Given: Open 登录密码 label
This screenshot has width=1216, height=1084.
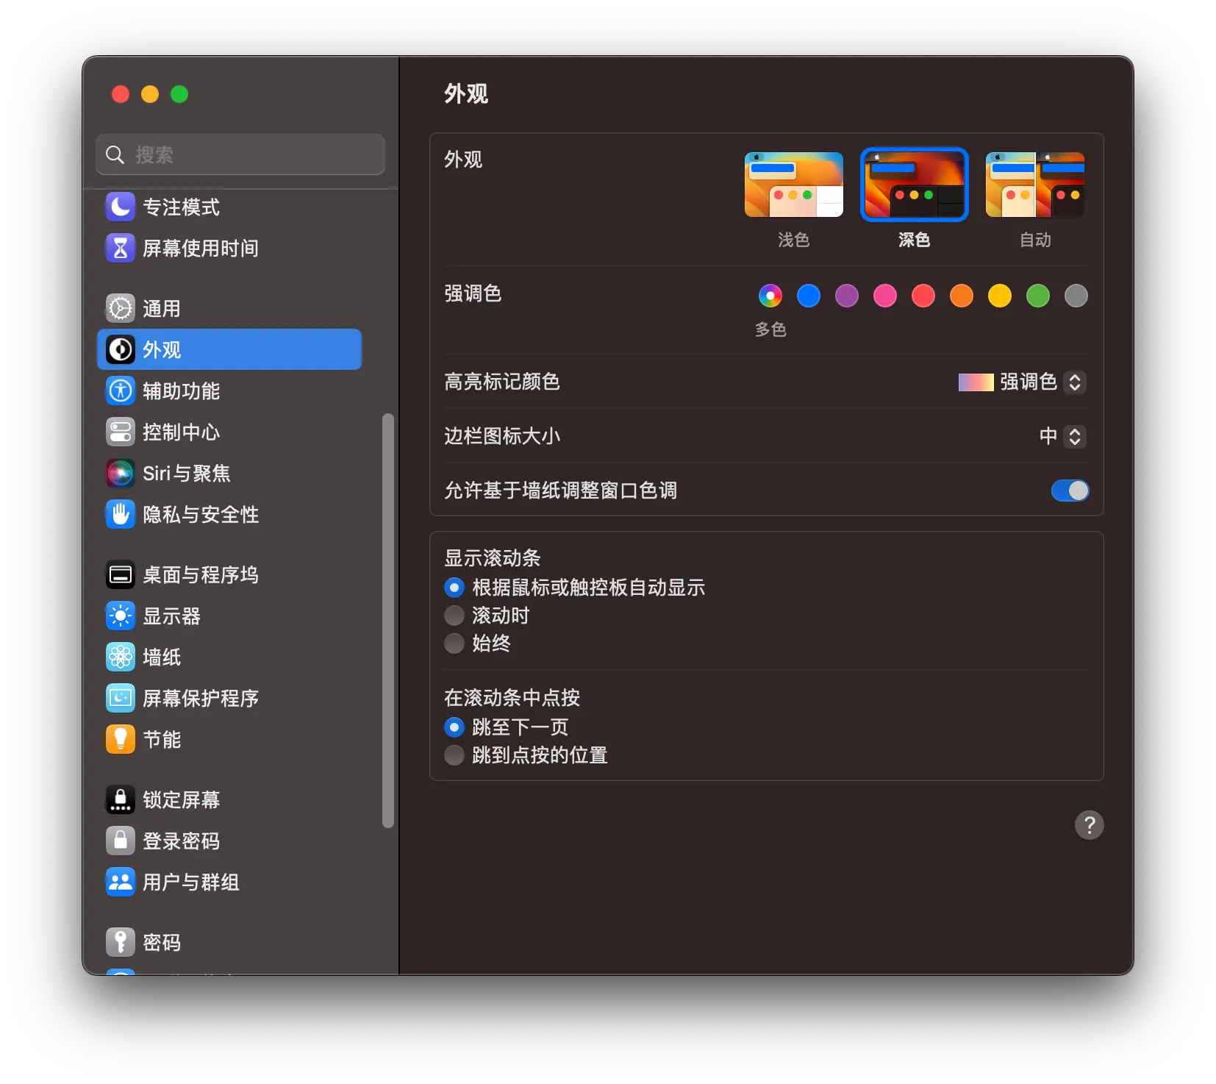Looking at the screenshot, I should pyautogui.click(x=181, y=841).
